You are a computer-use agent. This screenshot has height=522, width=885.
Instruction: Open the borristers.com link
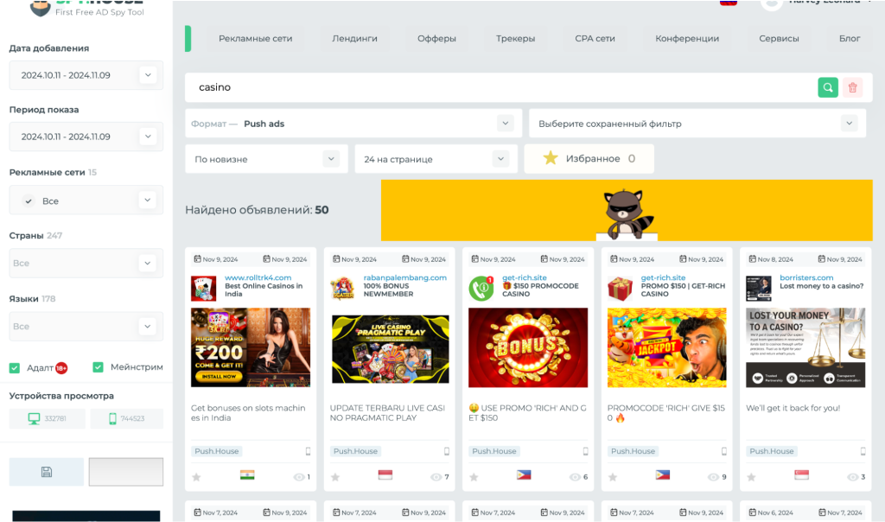pos(806,277)
